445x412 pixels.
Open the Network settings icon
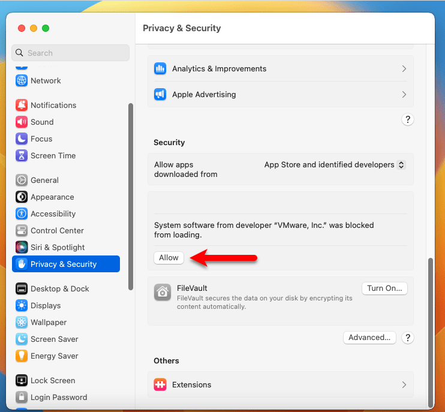click(x=22, y=80)
